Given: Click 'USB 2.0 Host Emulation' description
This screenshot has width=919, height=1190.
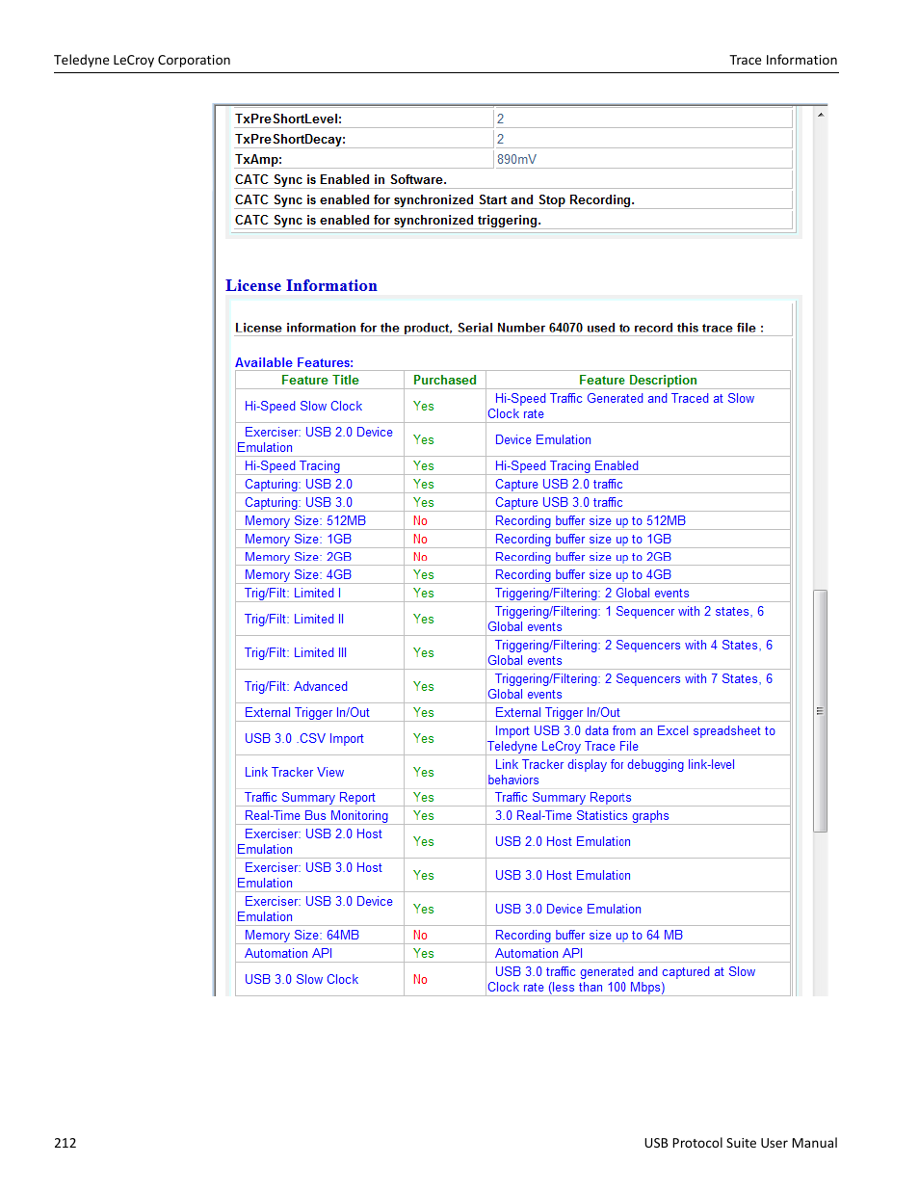Looking at the screenshot, I should 563,842.
